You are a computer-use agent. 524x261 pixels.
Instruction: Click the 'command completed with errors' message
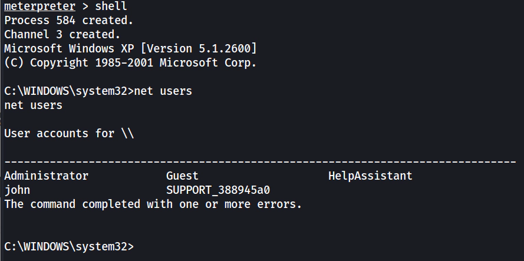coord(153,204)
